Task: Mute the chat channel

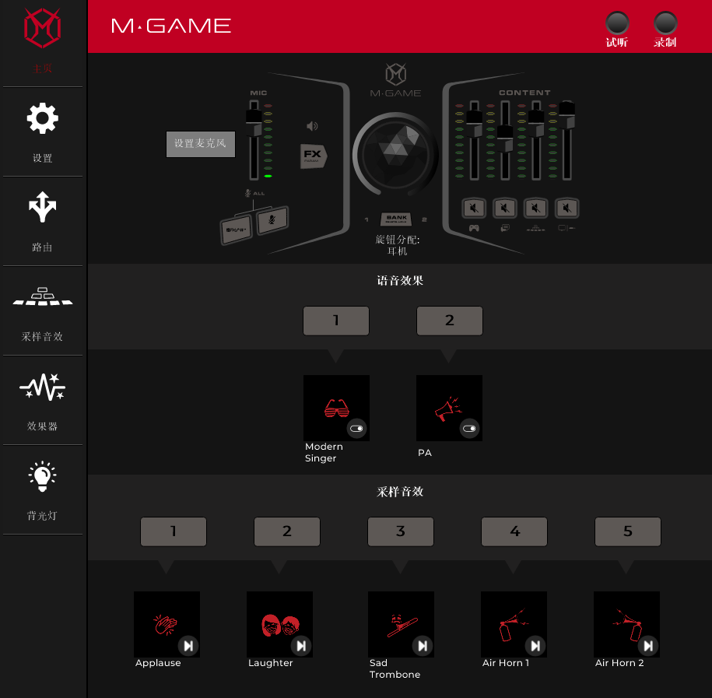Action: coord(505,209)
